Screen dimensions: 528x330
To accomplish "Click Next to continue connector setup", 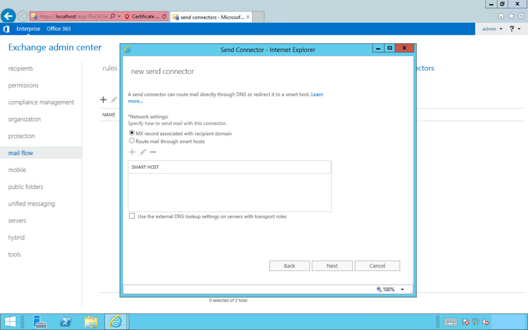I will click(x=332, y=265).
